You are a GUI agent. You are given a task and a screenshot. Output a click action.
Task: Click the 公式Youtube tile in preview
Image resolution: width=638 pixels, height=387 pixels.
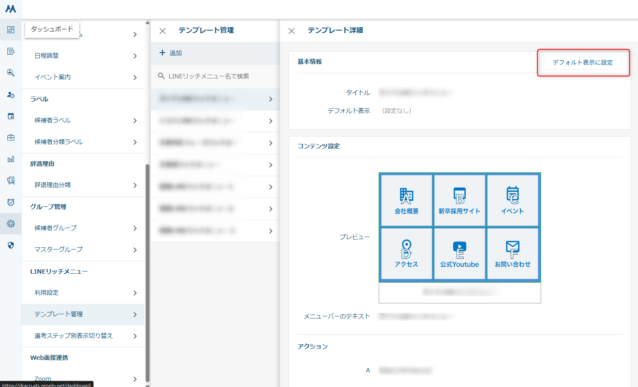[460, 254]
